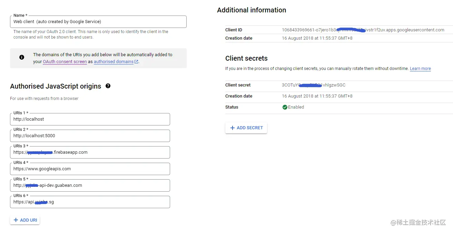Click the Client ID value text

point(363,30)
